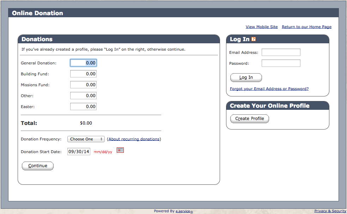This screenshot has height=214, width=347.
Task: Expand the recurring donation frequency selector
Action: (x=86, y=139)
